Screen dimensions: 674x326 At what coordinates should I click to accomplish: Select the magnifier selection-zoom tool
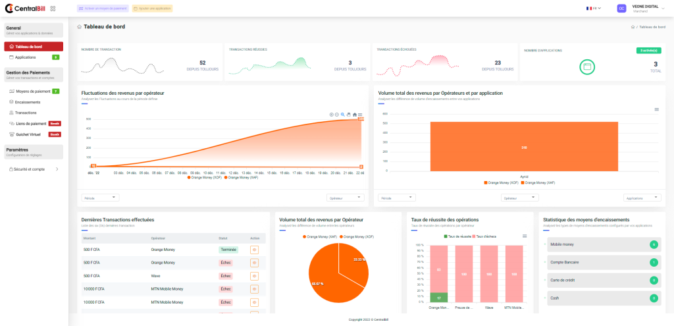(342, 115)
